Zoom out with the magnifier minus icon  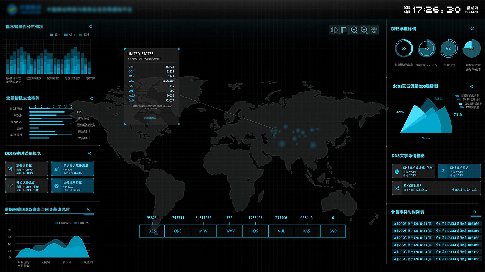click(x=364, y=30)
